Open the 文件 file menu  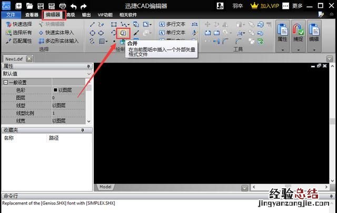click(11, 15)
